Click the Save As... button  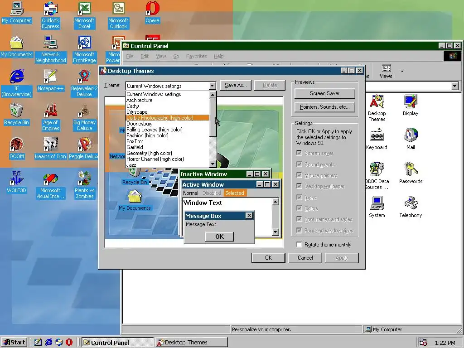coord(236,85)
